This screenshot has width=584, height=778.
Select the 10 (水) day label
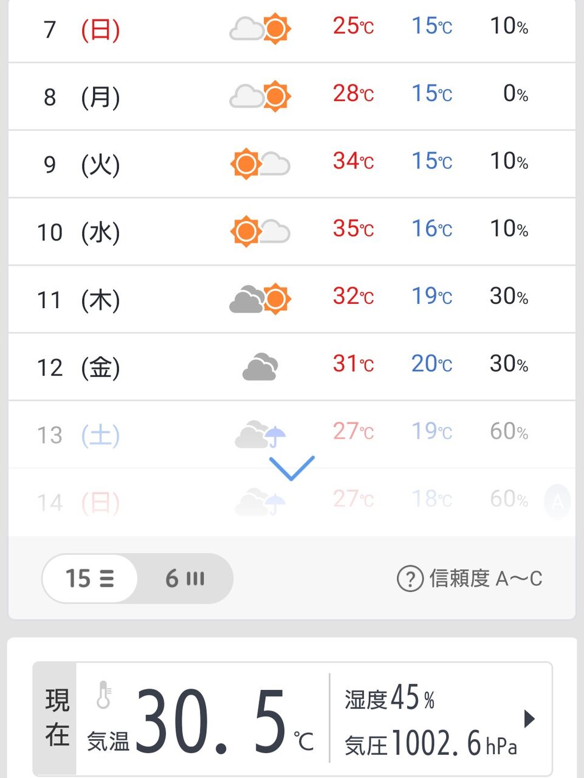tap(78, 232)
